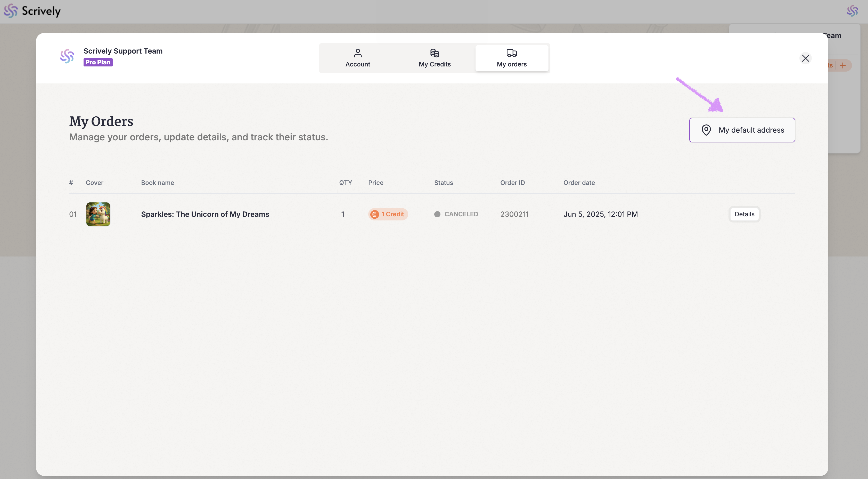Click the Sparkles: The Unicorn book title
868x479 pixels.
coord(205,214)
